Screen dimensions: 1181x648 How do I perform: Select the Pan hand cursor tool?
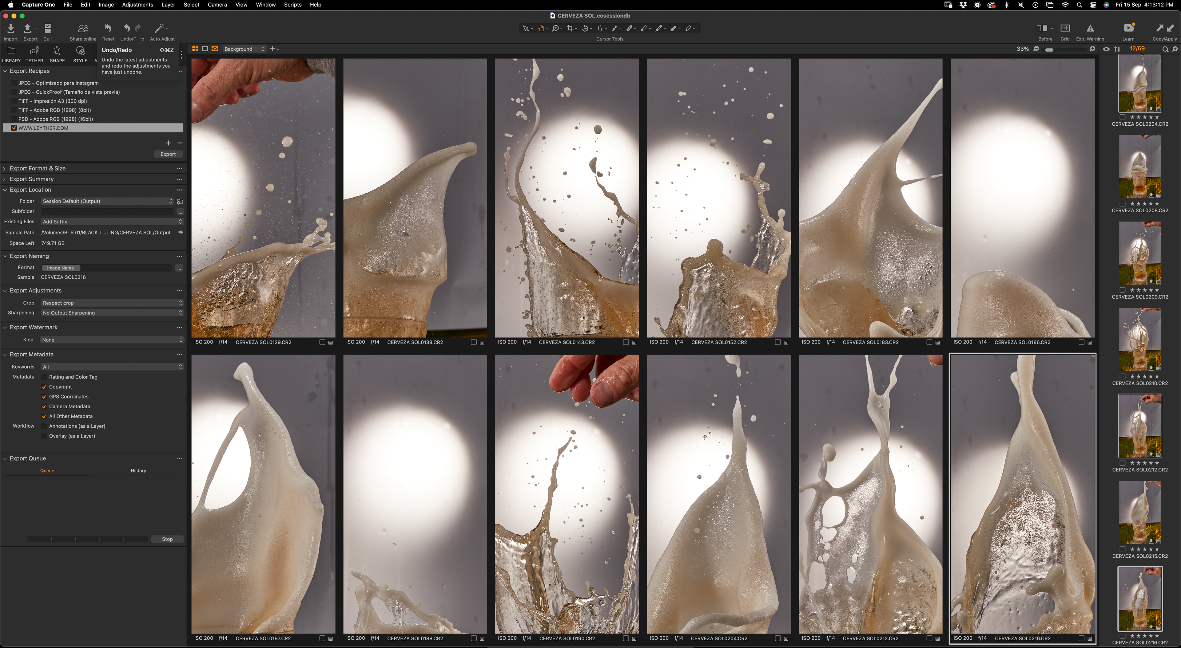click(541, 28)
